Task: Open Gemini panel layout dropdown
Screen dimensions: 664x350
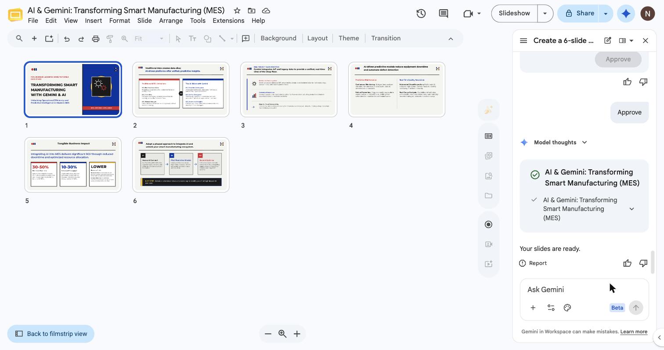Action: [626, 40]
